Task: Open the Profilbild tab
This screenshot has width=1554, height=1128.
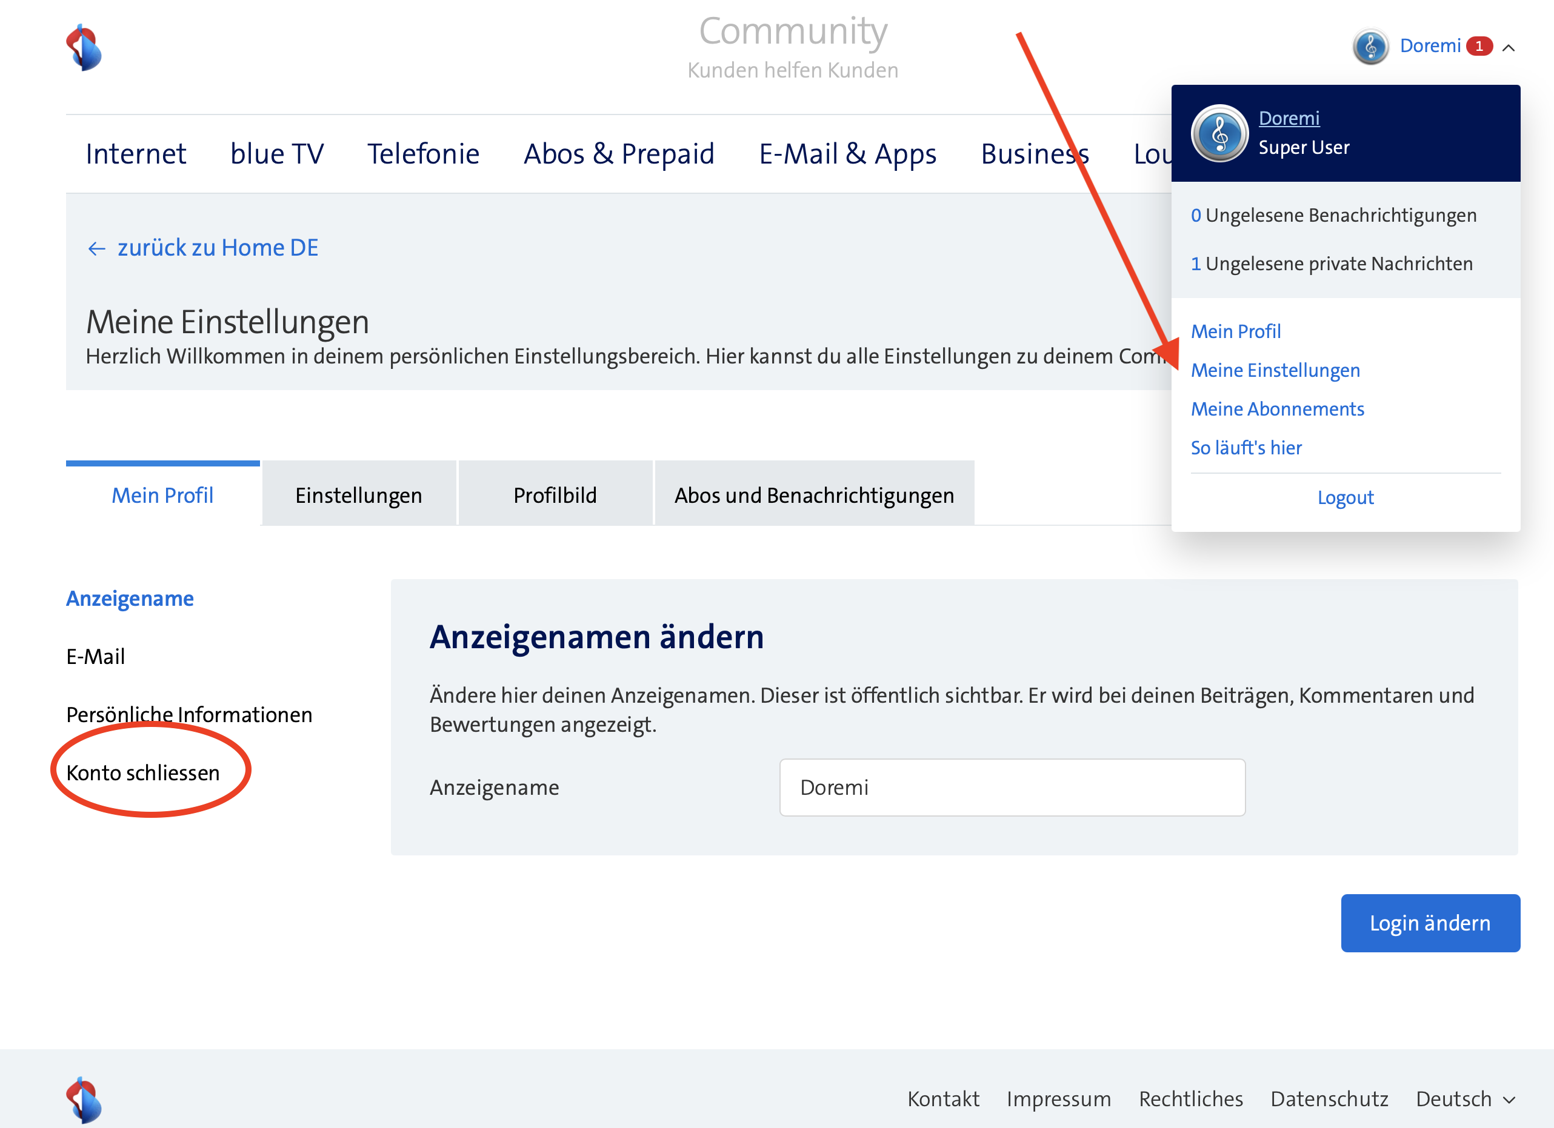Action: (555, 495)
